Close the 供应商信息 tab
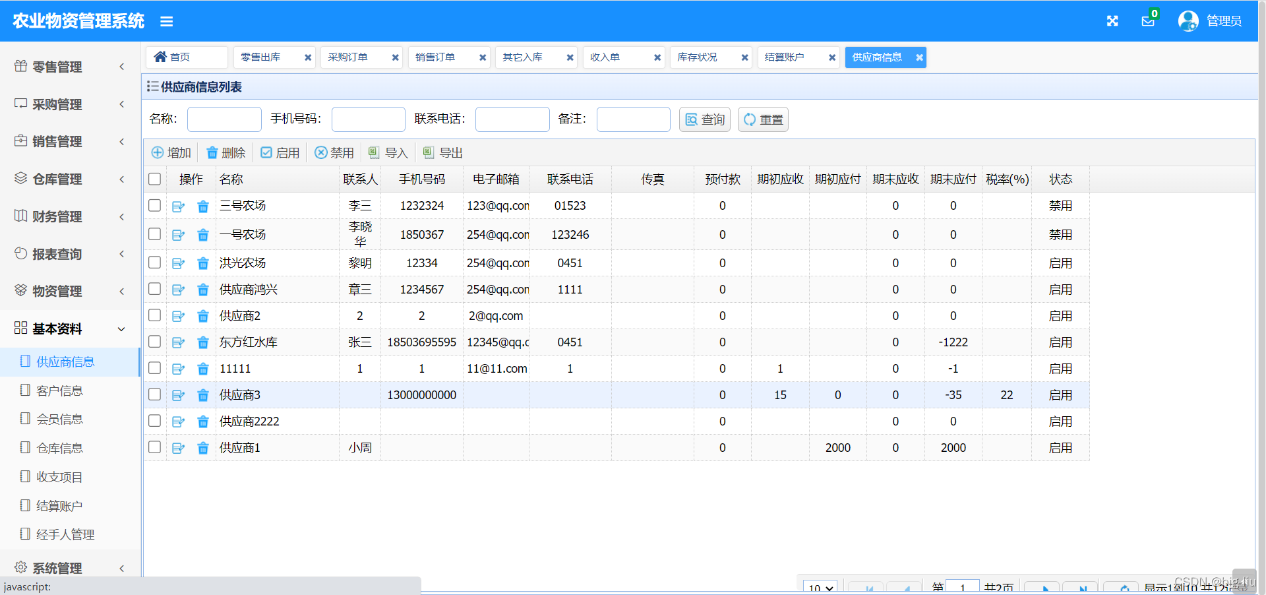This screenshot has height=595, width=1266. click(x=919, y=57)
